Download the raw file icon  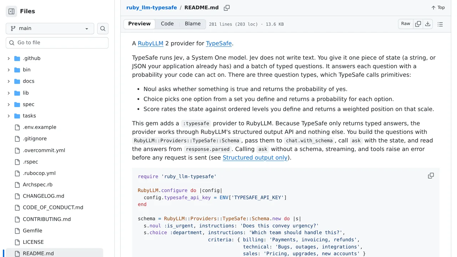click(428, 24)
